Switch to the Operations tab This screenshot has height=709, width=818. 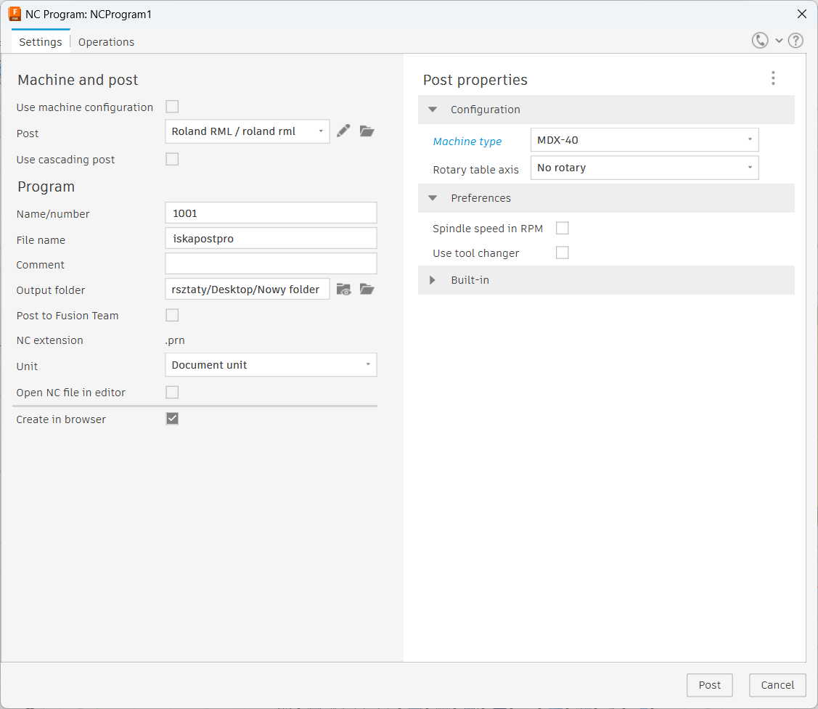[107, 42]
